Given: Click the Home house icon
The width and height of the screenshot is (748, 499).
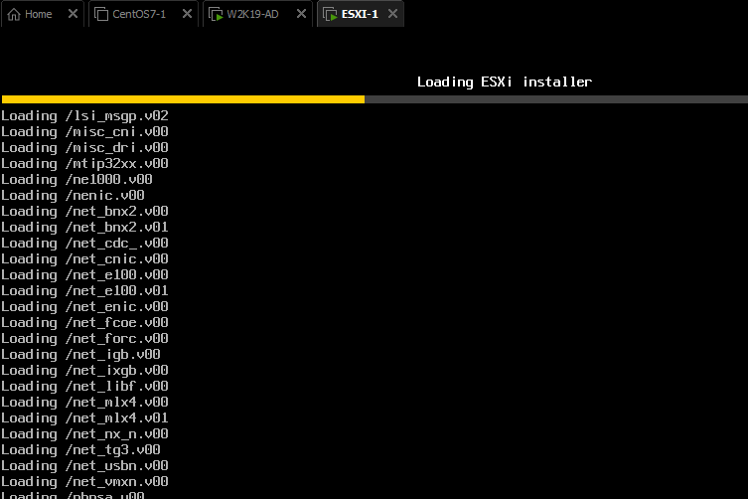Looking at the screenshot, I should click(x=14, y=14).
